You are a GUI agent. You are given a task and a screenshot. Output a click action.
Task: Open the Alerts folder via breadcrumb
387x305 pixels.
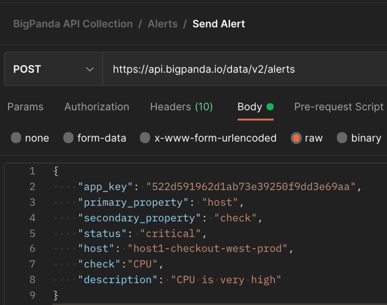[163, 24]
